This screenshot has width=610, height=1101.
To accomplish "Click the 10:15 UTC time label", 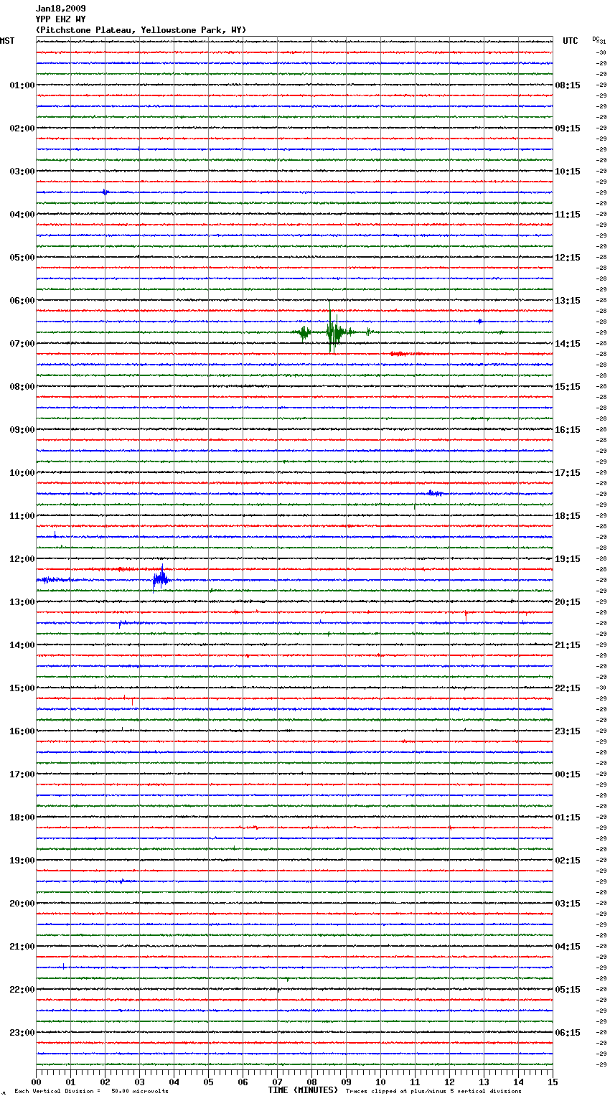I will (x=568, y=172).
